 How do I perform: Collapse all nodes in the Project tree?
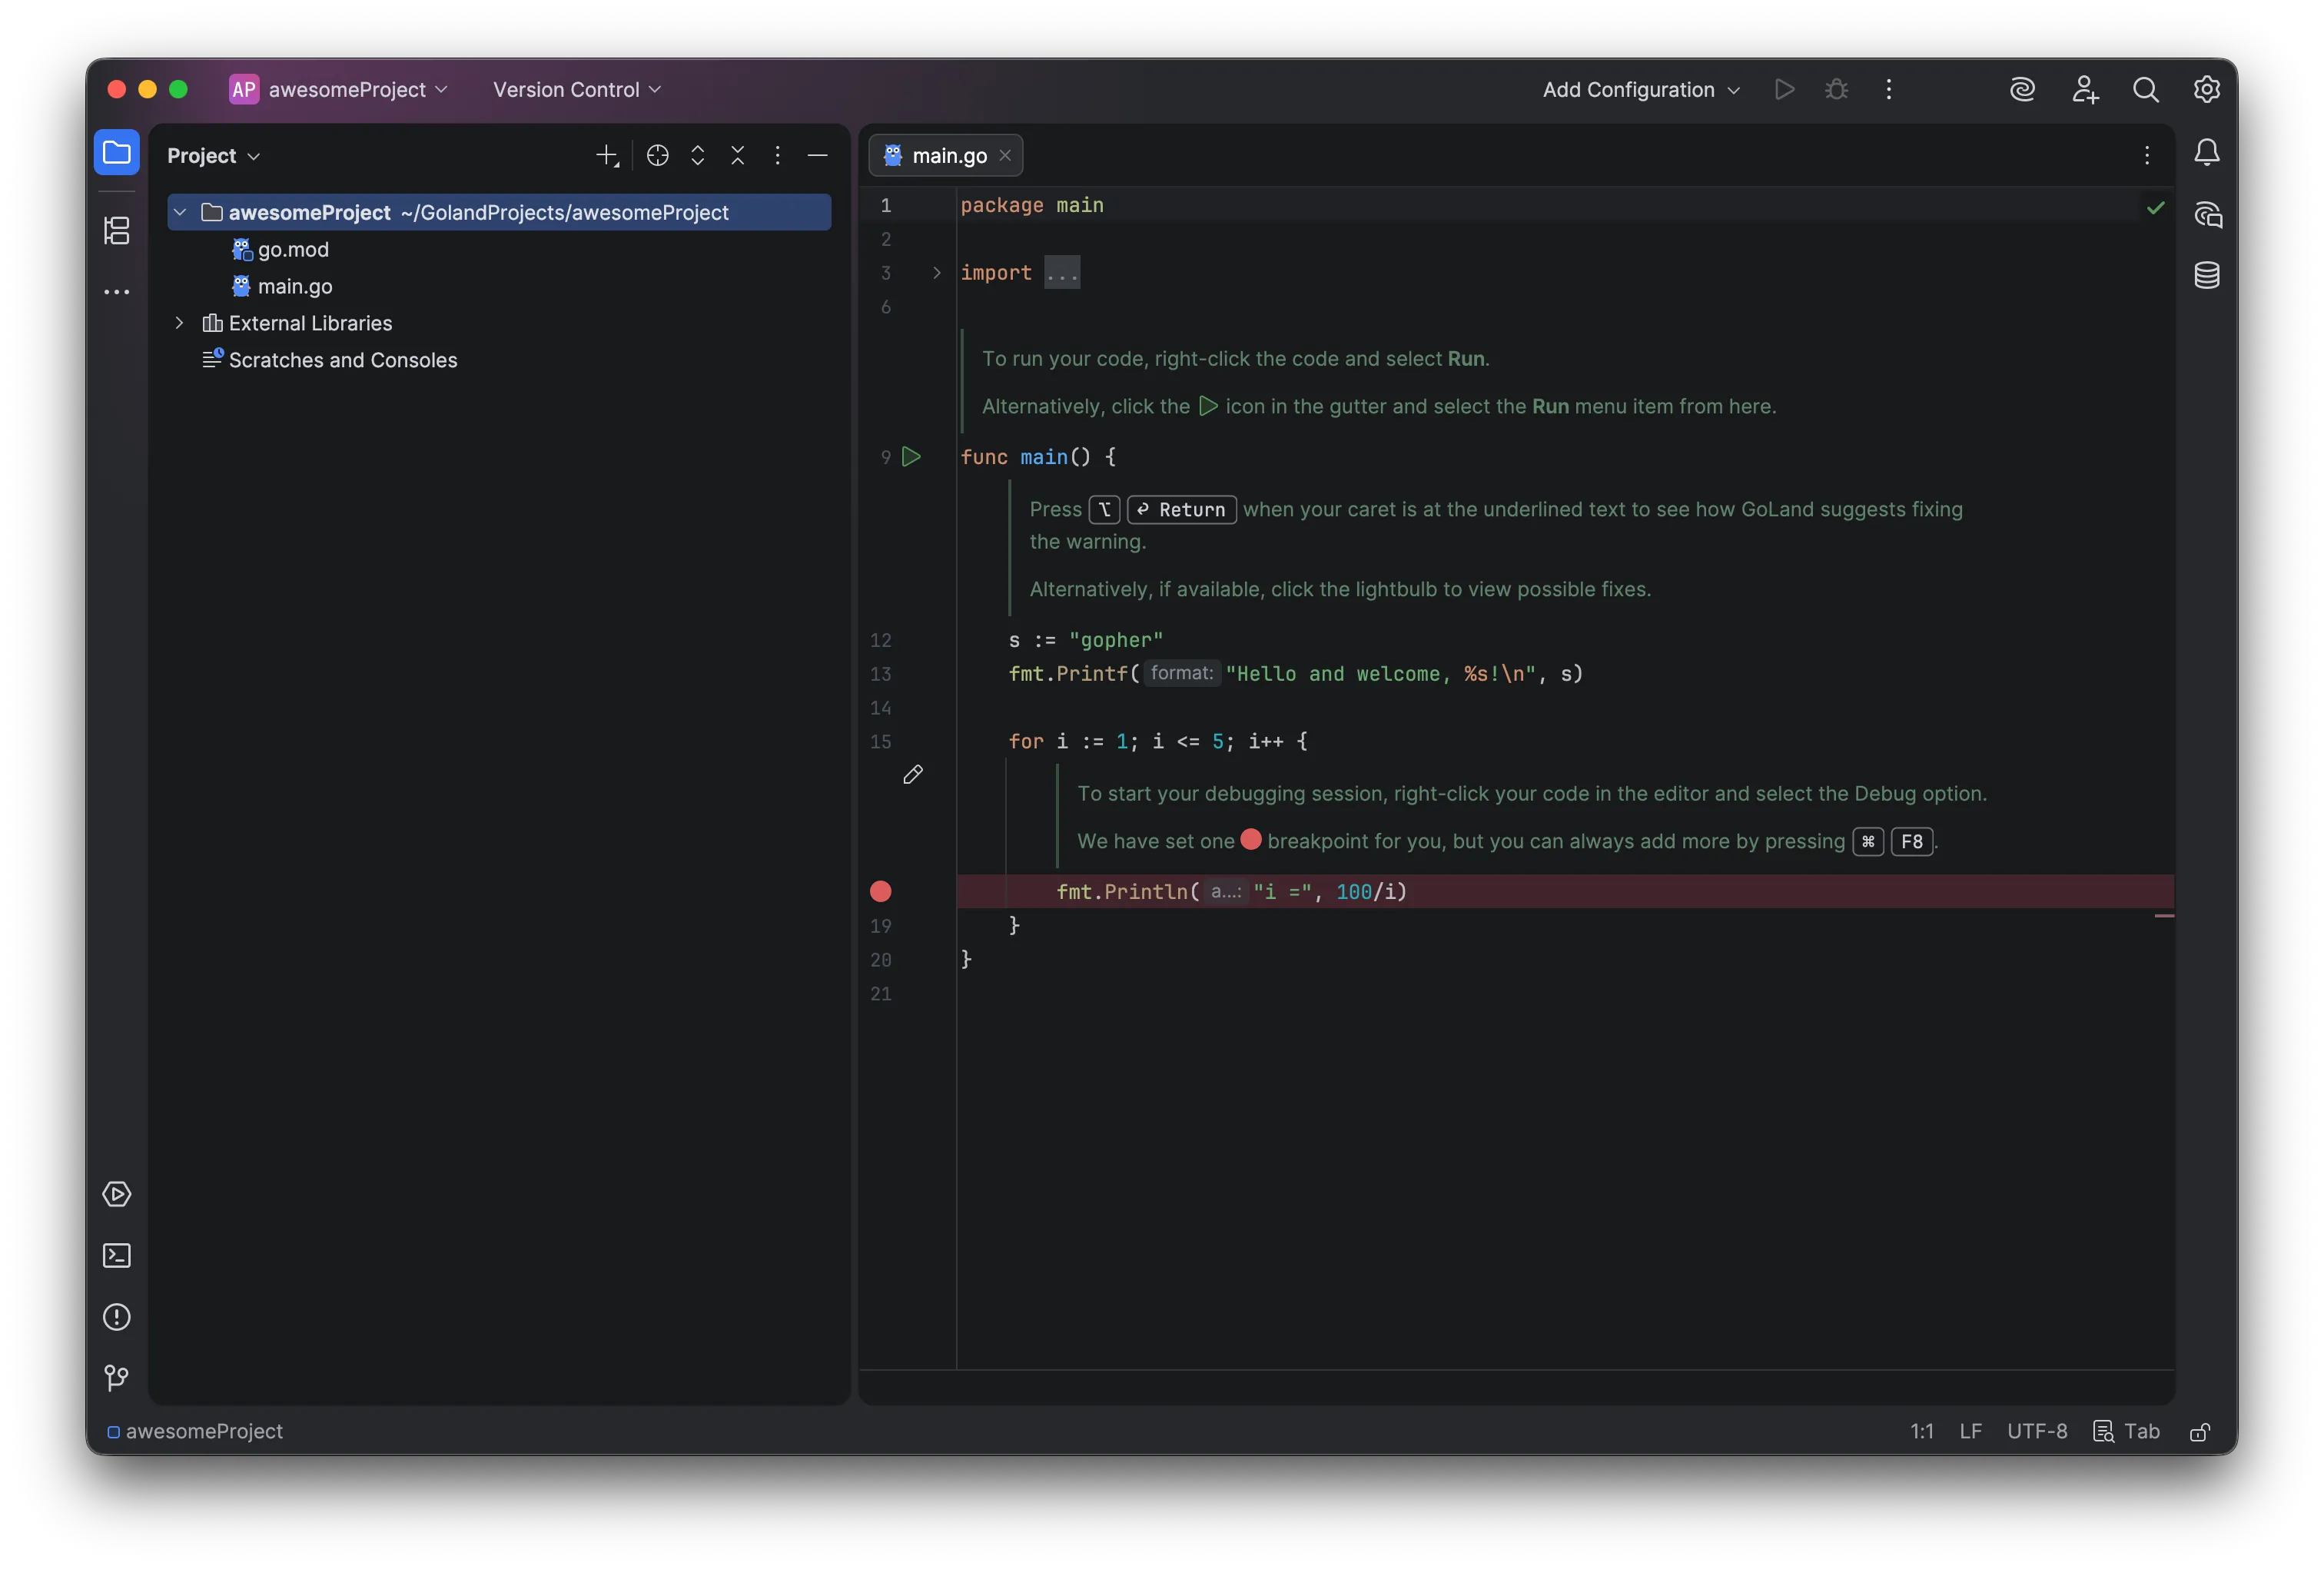[x=737, y=156]
